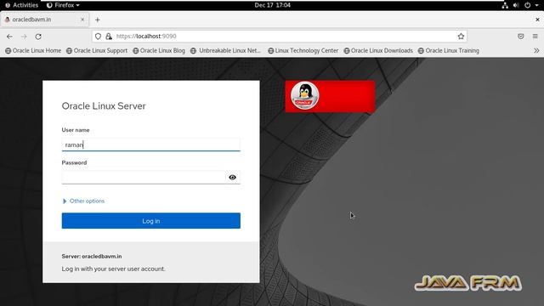Open the Pocket save icon
The height and width of the screenshot is (306, 544).
(x=521, y=36)
